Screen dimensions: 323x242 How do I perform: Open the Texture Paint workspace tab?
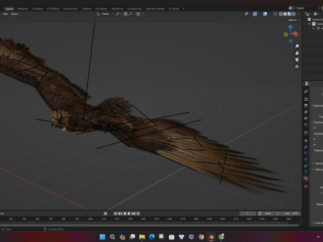pyautogui.click(x=70, y=9)
